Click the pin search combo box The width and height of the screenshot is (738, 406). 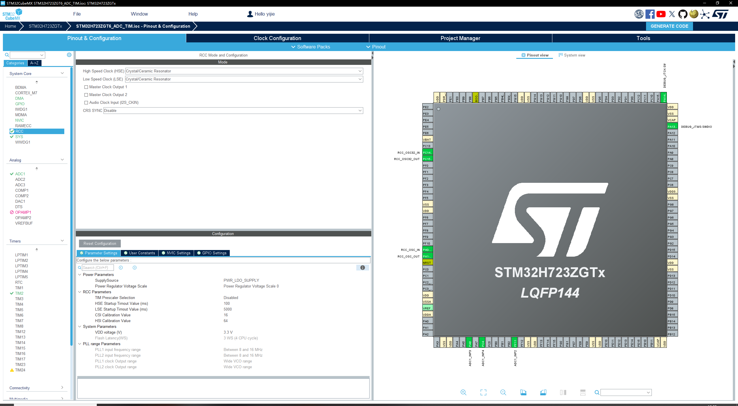tap(626, 392)
